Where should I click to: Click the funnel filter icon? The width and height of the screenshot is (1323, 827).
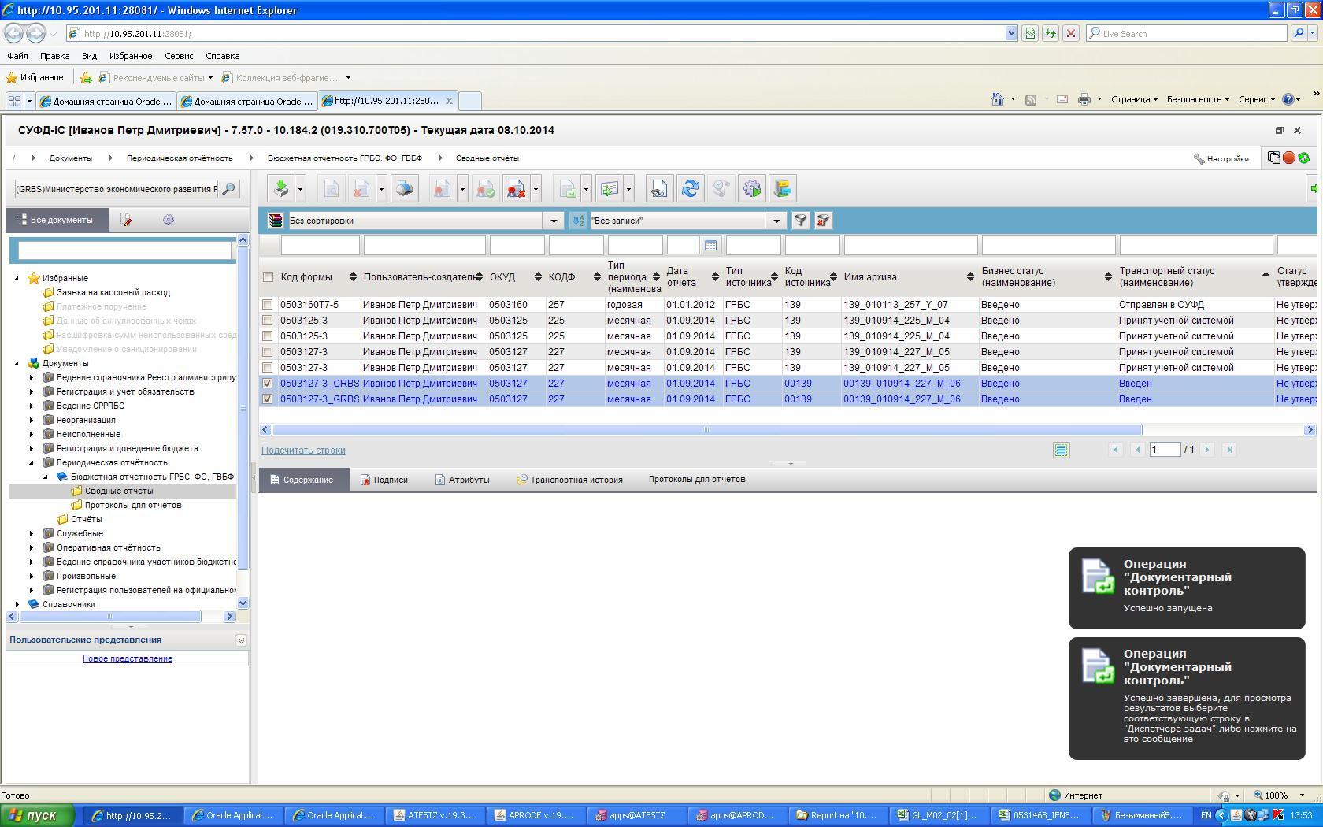coord(800,221)
